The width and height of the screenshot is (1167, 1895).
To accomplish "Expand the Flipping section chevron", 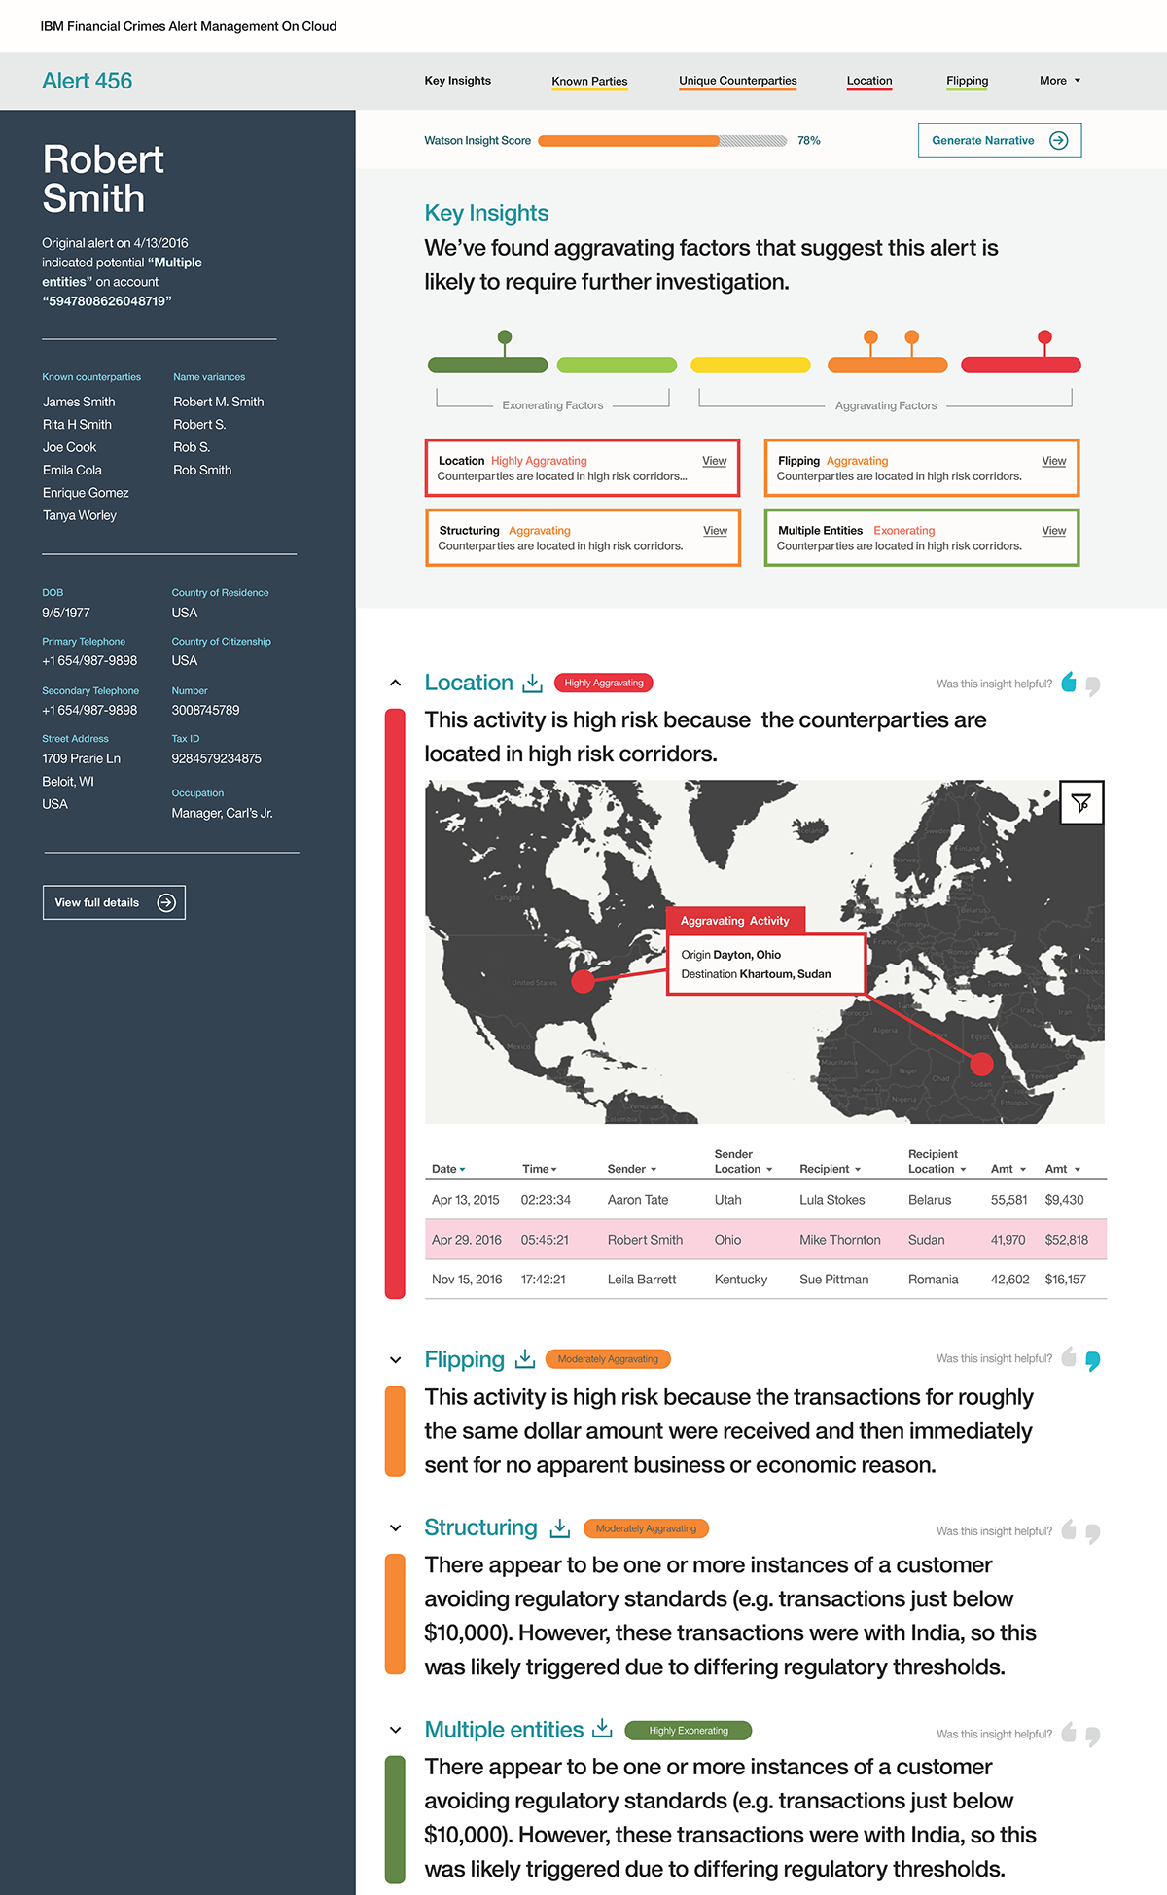I will tap(395, 1359).
